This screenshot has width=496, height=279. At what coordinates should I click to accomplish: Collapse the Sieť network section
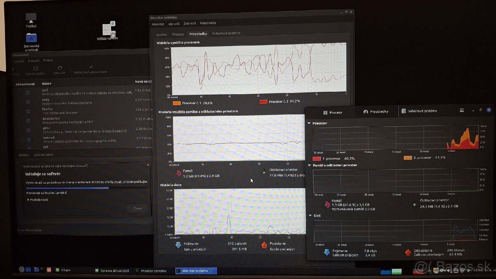pyautogui.click(x=309, y=215)
